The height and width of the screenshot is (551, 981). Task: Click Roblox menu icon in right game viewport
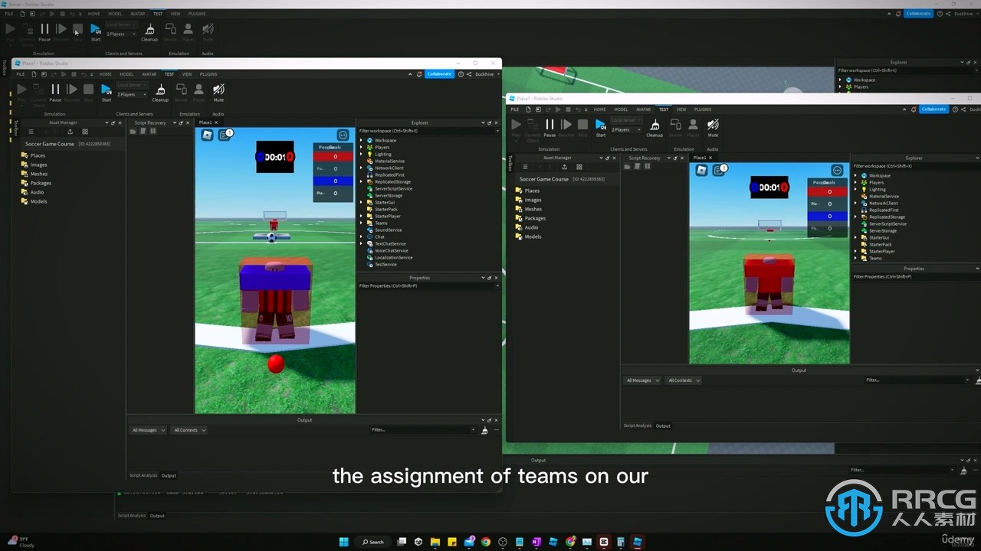(x=701, y=170)
